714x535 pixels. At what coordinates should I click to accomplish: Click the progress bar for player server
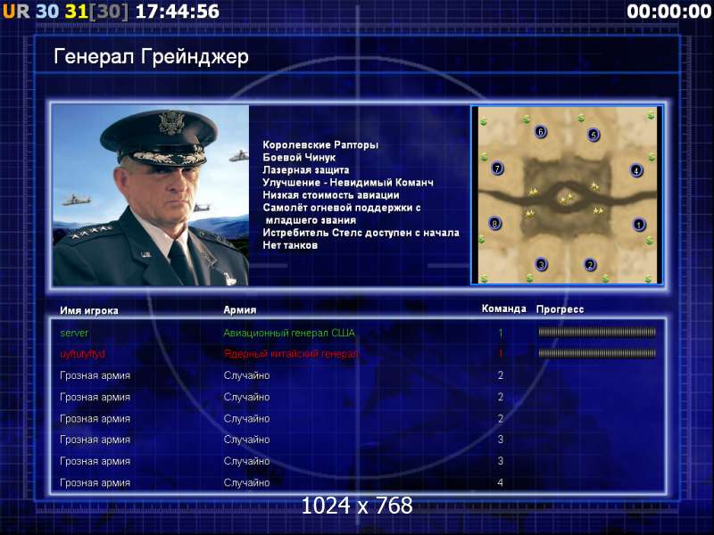[596, 333]
